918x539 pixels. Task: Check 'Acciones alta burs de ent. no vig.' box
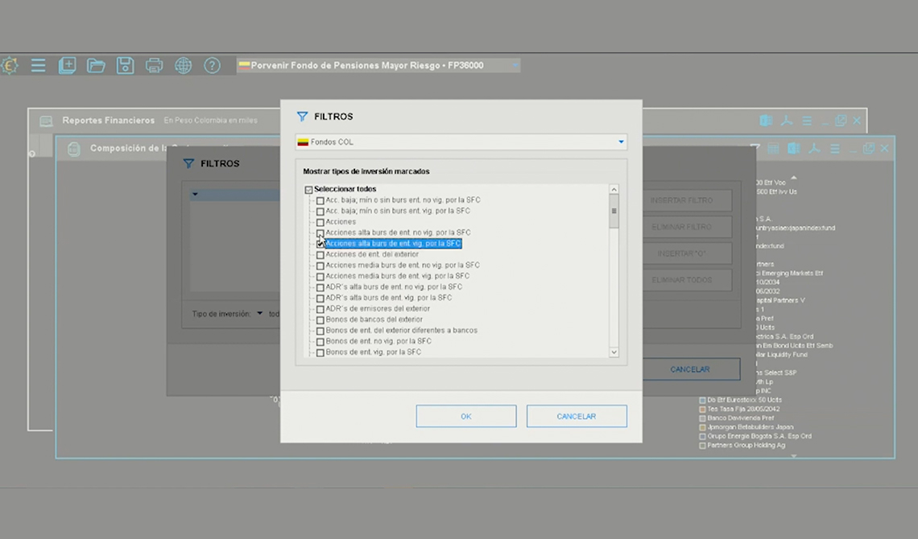pos(320,232)
